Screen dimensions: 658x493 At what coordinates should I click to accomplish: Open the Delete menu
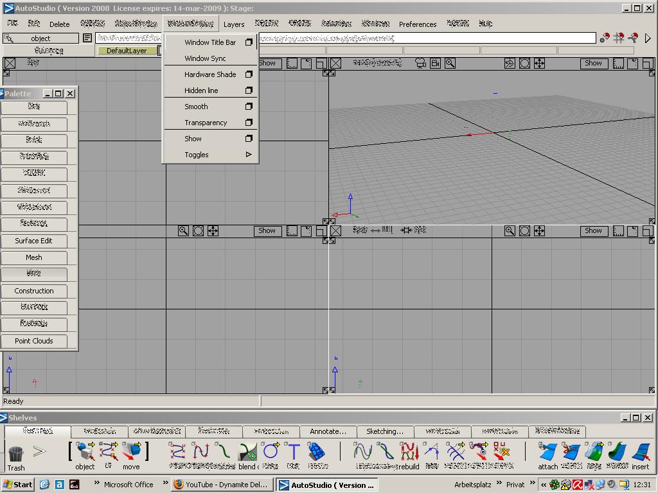coord(60,24)
